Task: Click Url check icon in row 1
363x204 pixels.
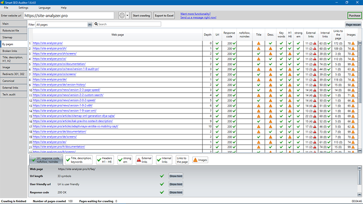Action: [x=217, y=43]
